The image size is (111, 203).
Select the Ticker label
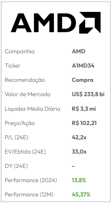12,66
